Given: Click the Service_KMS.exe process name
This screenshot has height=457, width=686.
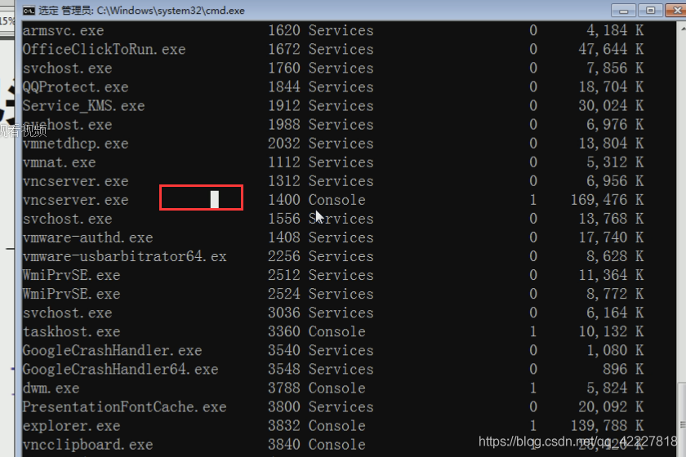Looking at the screenshot, I should 83,106.
